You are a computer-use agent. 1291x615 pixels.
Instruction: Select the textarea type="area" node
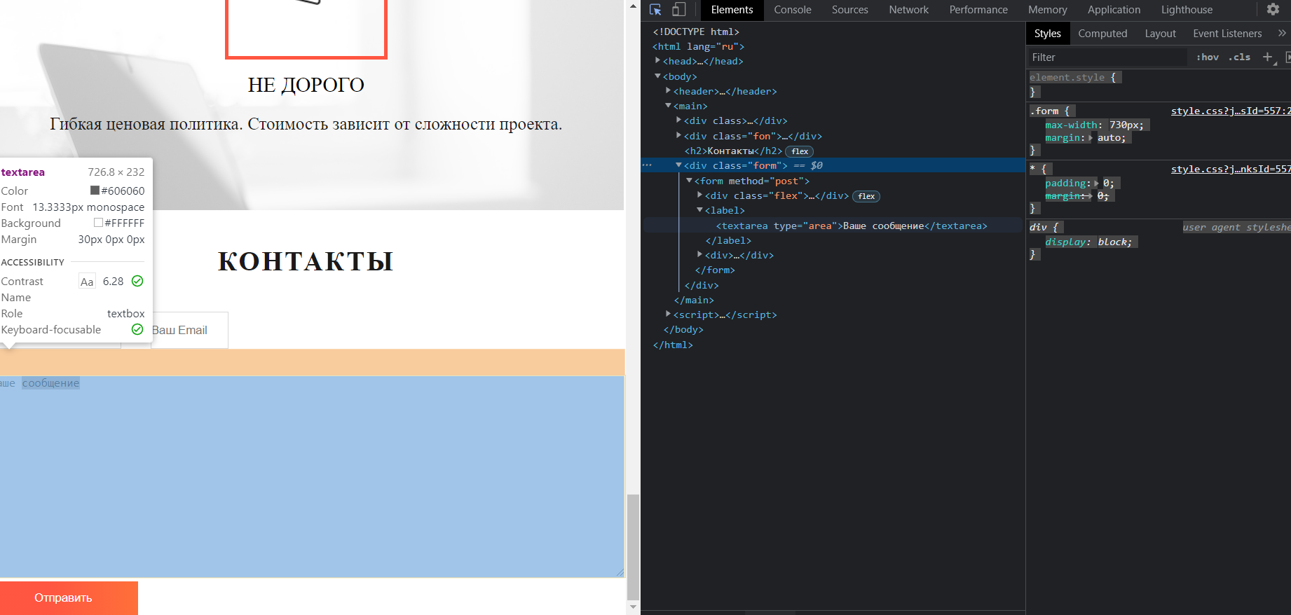pyautogui.click(x=851, y=226)
